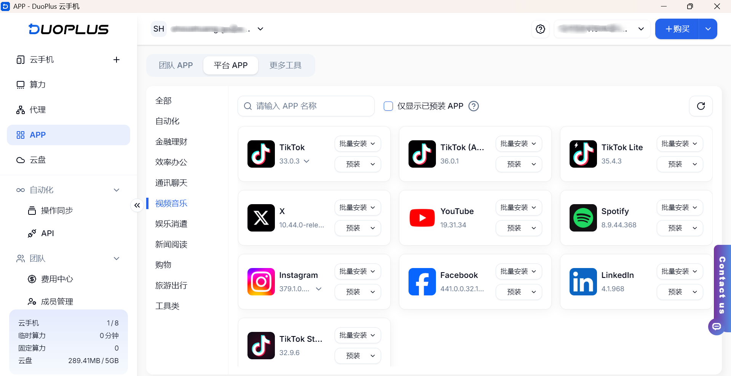Open the arrow menu beside 购买
Viewport: 731px width, 376px height.
click(x=708, y=29)
